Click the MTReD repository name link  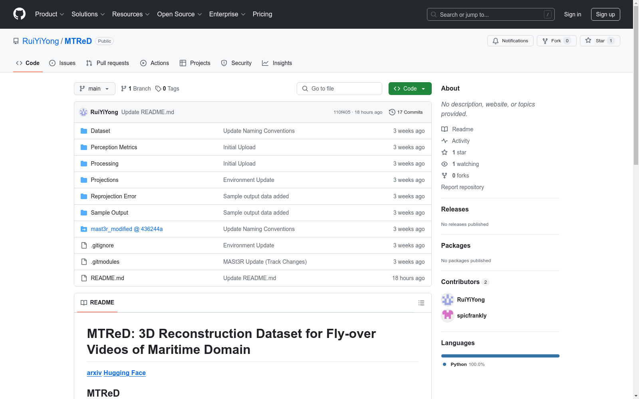tap(78, 41)
